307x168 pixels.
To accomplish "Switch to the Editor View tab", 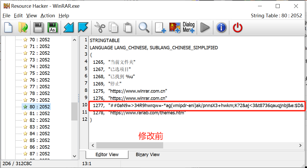I will [107, 155].
